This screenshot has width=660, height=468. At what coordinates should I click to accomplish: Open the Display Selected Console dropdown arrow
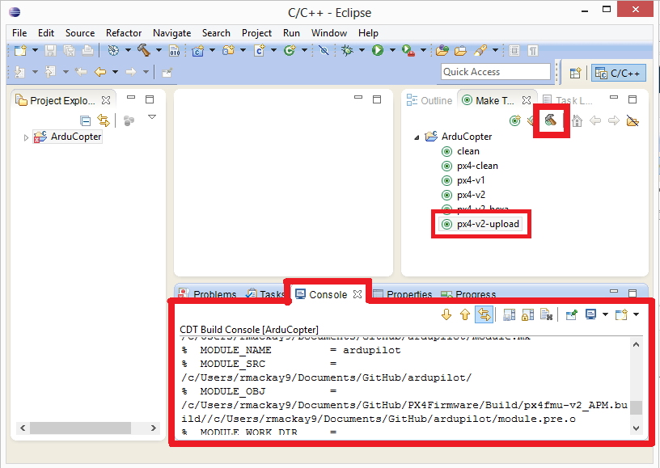(605, 314)
